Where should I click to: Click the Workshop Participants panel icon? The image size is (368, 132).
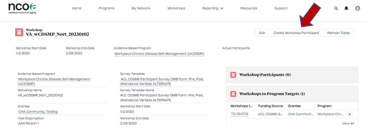pyautogui.click(x=233, y=75)
